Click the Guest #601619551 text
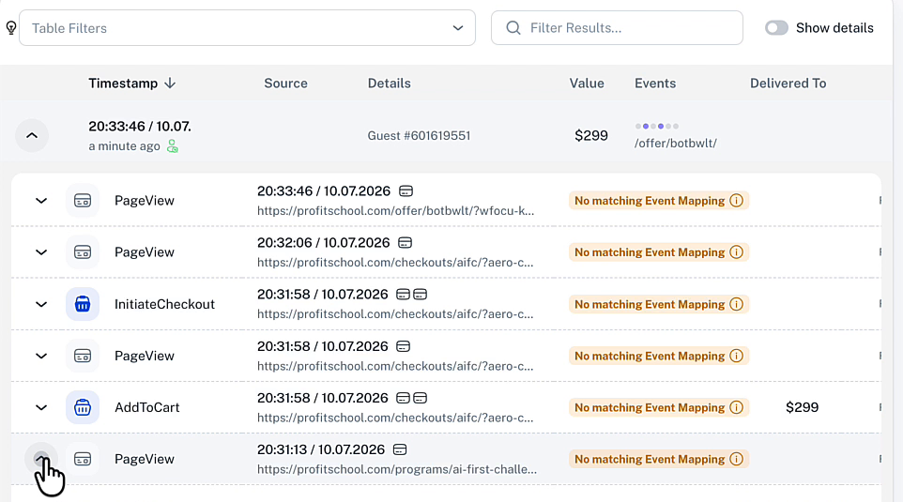The height and width of the screenshot is (502, 903). coord(419,135)
